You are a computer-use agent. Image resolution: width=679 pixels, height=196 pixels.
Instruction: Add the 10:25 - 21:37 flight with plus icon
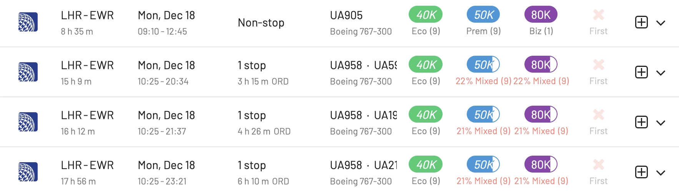pyautogui.click(x=641, y=122)
